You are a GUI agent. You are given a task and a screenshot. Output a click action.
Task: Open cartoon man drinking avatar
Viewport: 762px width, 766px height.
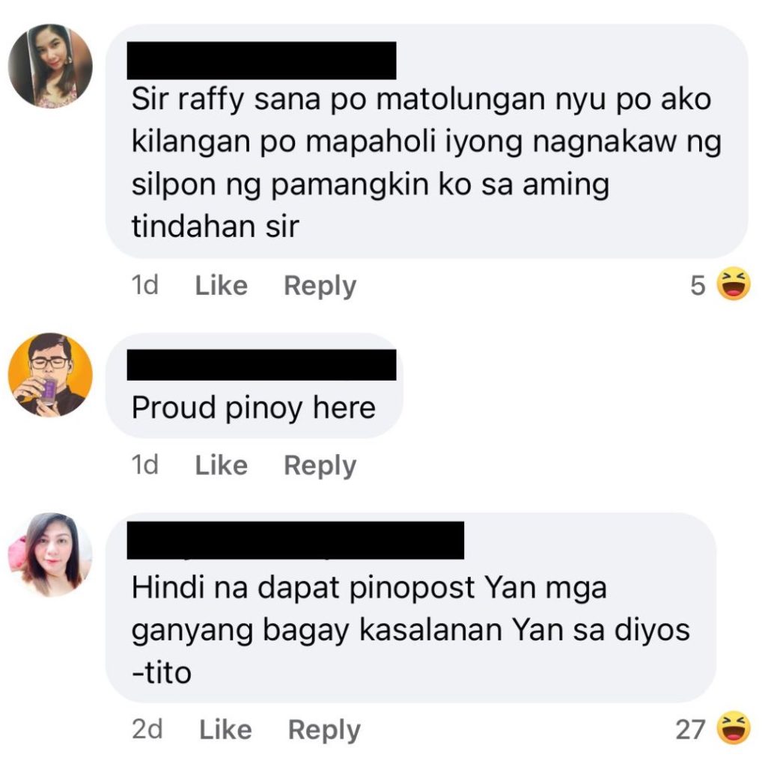coord(50,375)
